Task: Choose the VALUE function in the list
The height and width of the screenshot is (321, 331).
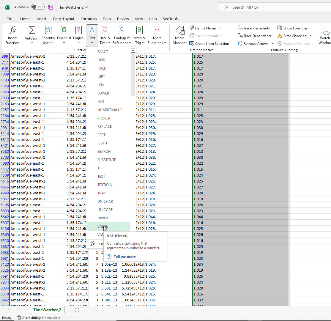Action: point(103,226)
